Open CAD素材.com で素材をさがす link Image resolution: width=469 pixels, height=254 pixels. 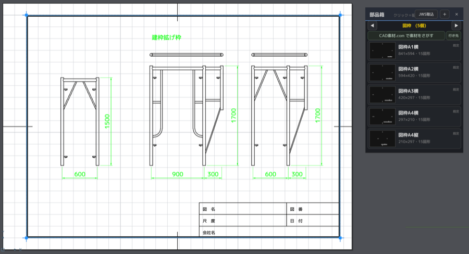[406, 35]
